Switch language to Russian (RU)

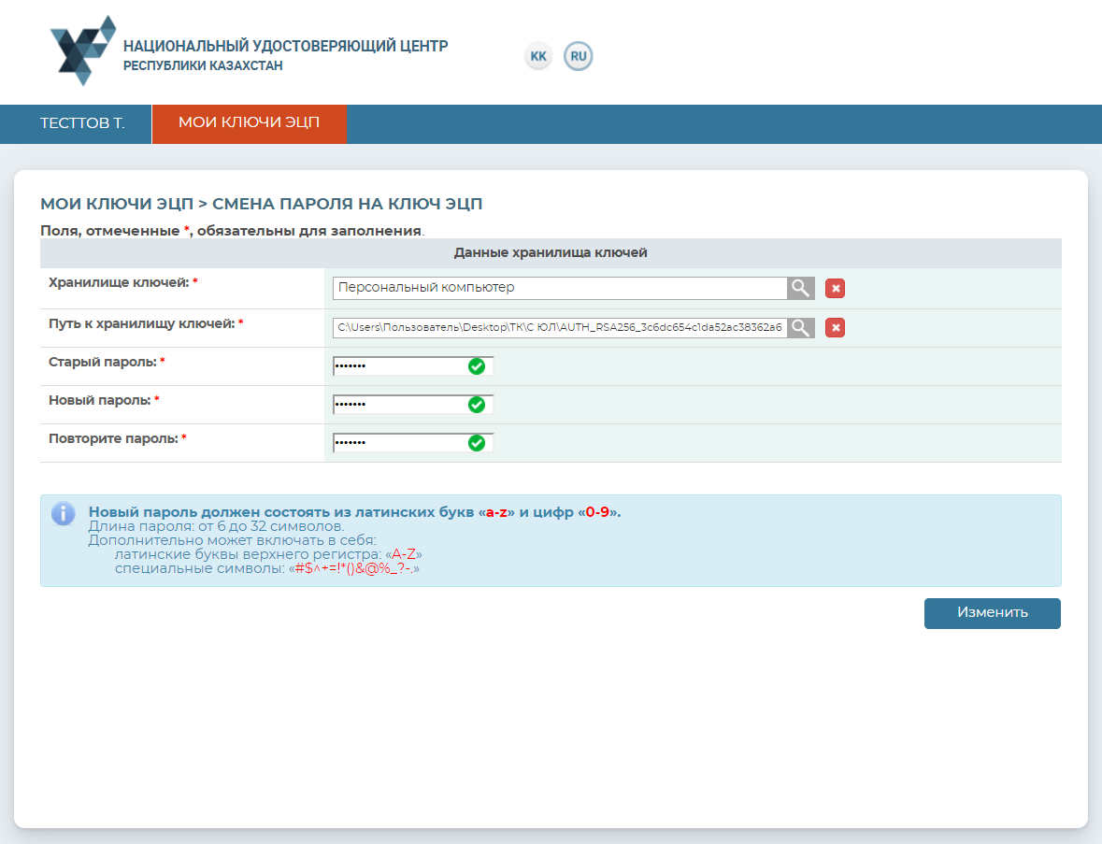pyautogui.click(x=579, y=56)
